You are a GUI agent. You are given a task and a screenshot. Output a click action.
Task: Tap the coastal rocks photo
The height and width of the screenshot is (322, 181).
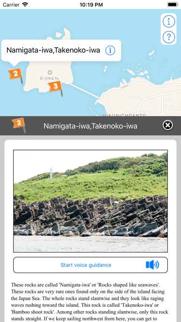tap(90, 201)
